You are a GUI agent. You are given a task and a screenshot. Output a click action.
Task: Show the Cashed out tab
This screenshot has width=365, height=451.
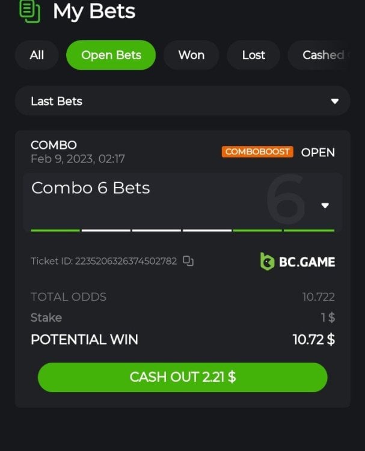tap(324, 55)
